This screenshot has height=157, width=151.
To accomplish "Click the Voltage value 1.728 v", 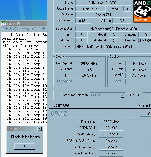I will 122,21.
